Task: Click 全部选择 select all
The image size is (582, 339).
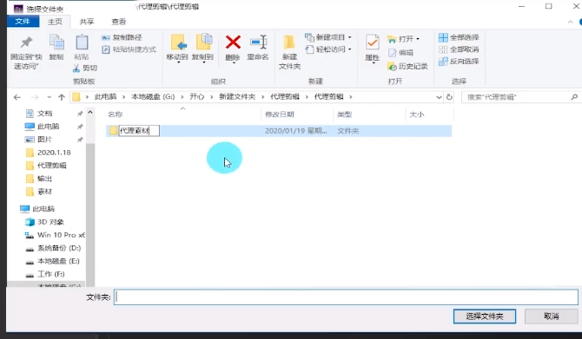Action: 459,37
